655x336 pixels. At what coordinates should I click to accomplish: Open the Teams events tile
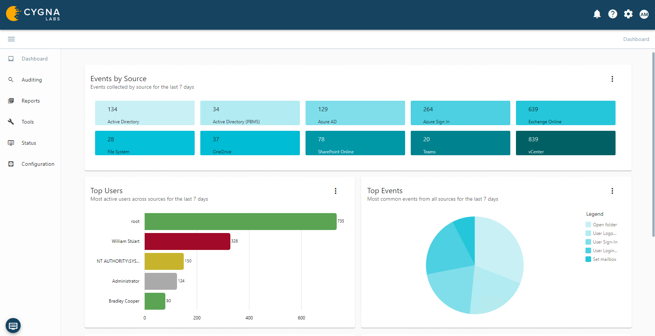[460, 143]
